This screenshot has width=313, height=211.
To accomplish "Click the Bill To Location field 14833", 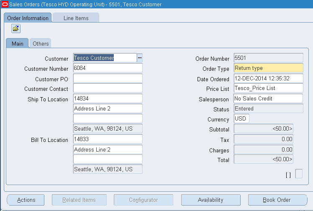I will tap(108, 139).
